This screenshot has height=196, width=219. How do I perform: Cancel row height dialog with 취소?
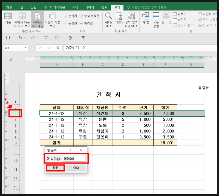76,168
